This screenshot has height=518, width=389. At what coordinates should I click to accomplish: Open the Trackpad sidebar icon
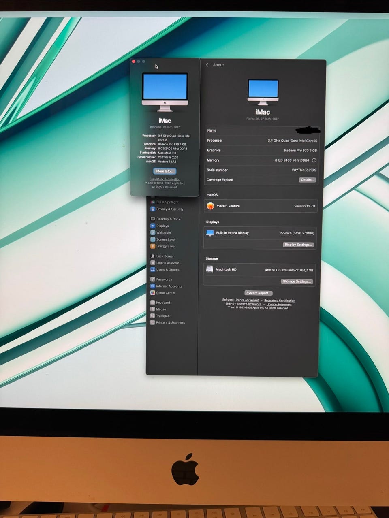click(153, 316)
